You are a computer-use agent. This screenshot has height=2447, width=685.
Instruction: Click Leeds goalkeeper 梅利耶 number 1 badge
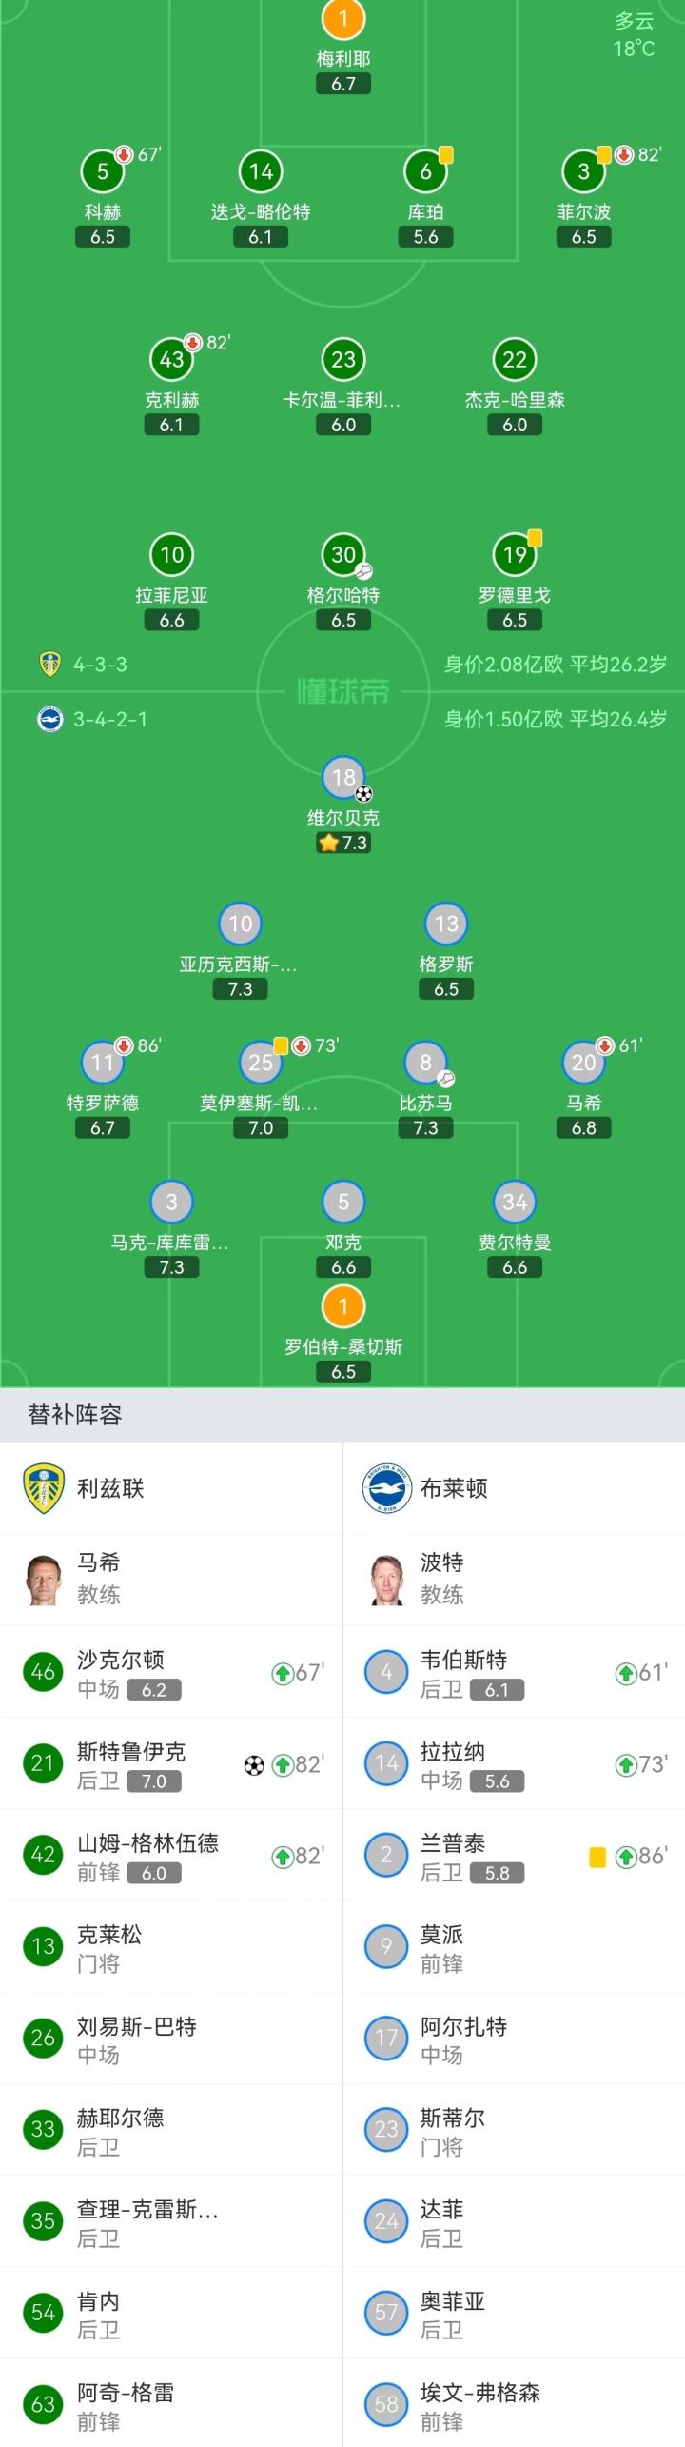point(343,18)
